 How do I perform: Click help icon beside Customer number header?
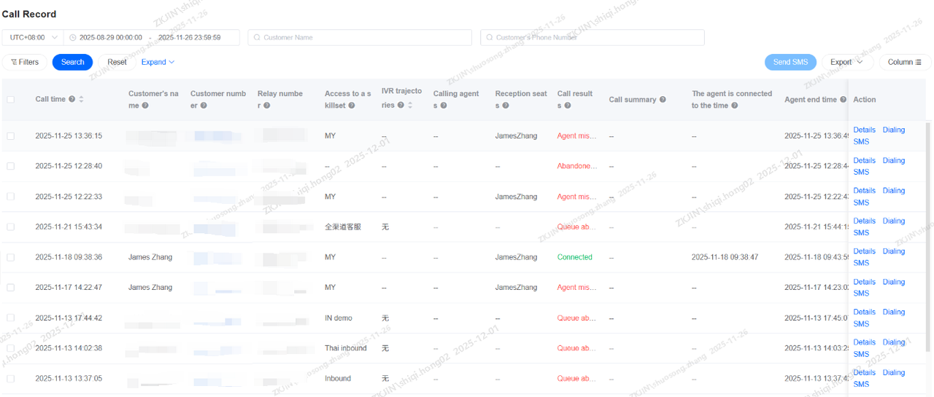click(x=204, y=106)
